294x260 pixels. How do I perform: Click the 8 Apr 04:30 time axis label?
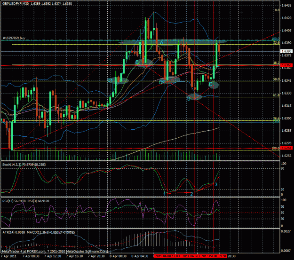tap(140, 256)
